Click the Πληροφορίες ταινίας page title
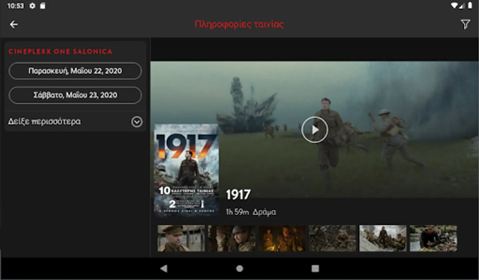 pyautogui.click(x=239, y=24)
